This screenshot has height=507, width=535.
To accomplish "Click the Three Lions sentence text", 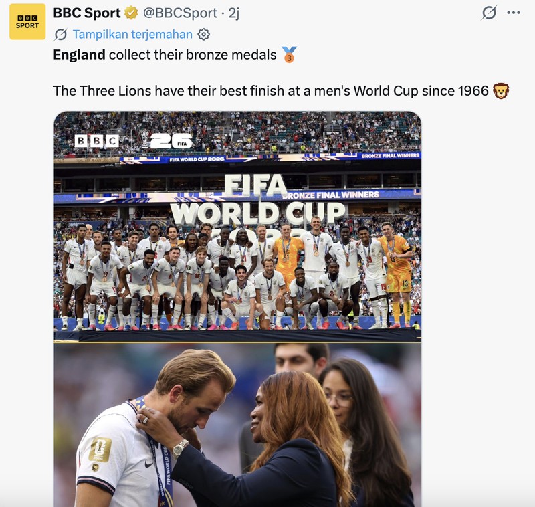I will coord(271,91).
